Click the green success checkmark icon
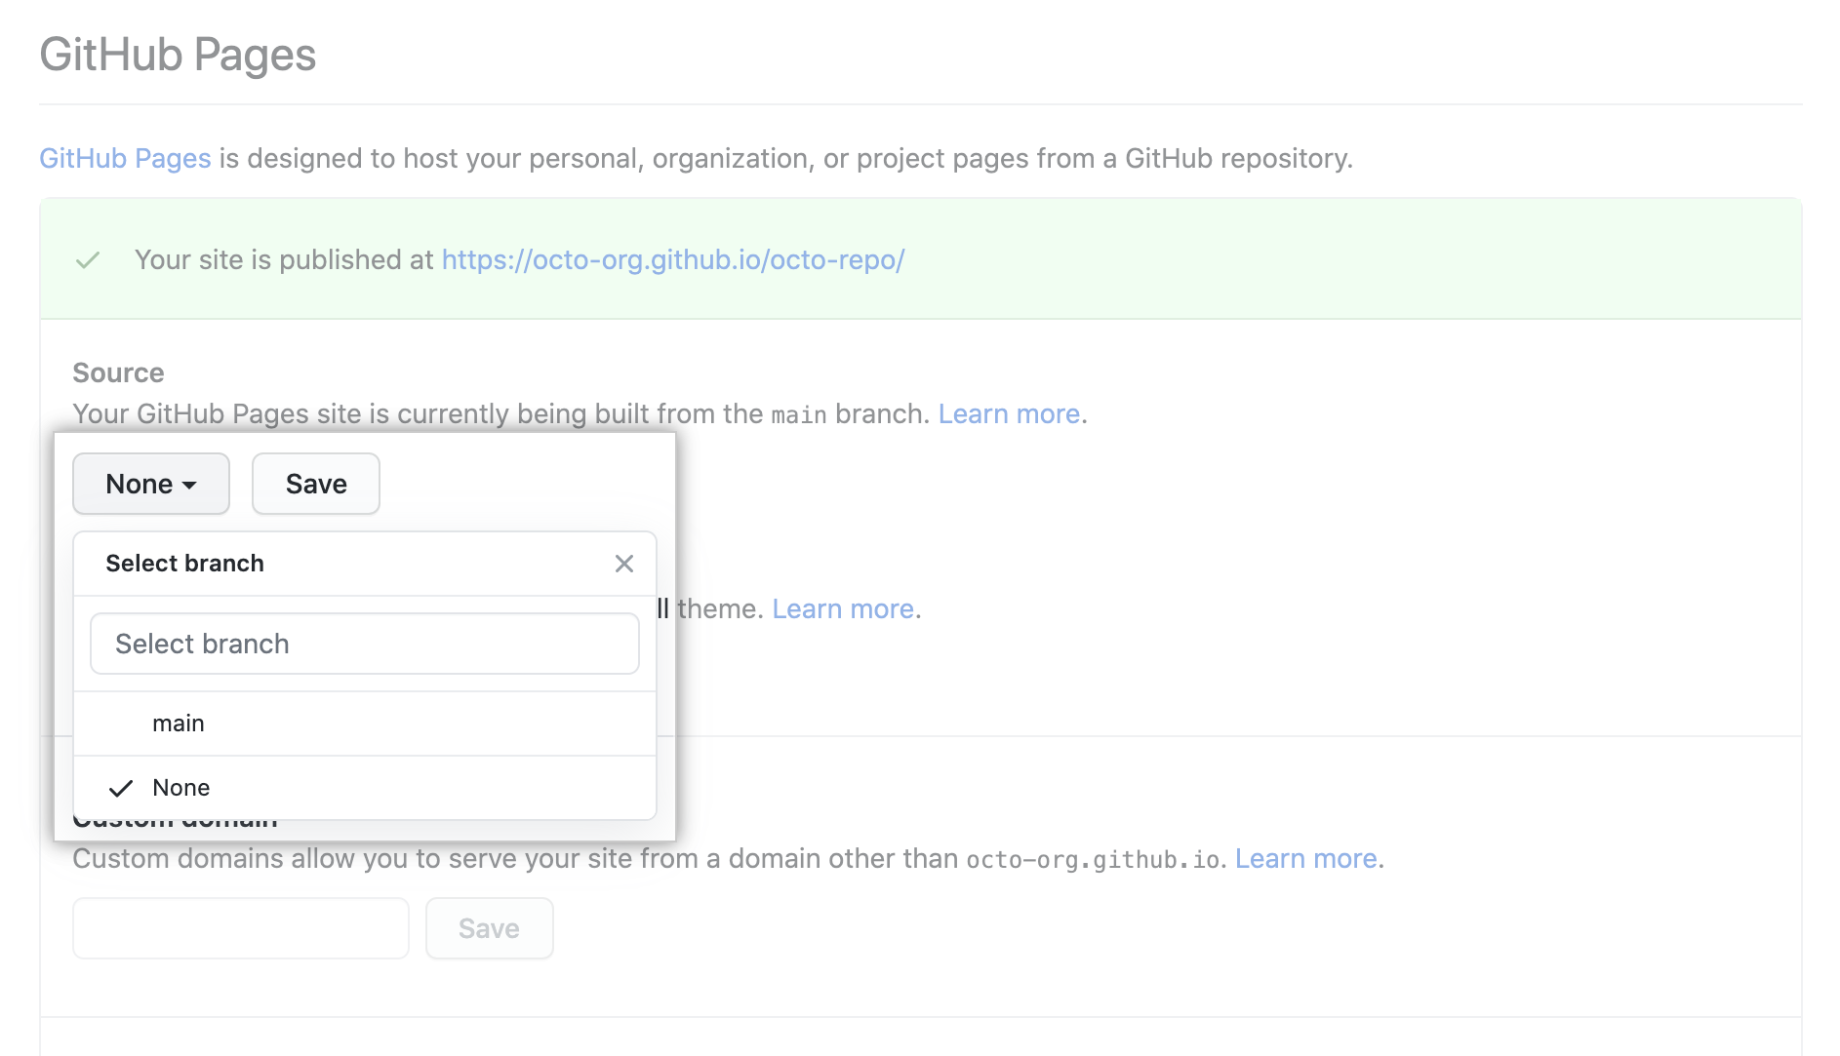 pyautogui.click(x=87, y=259)
